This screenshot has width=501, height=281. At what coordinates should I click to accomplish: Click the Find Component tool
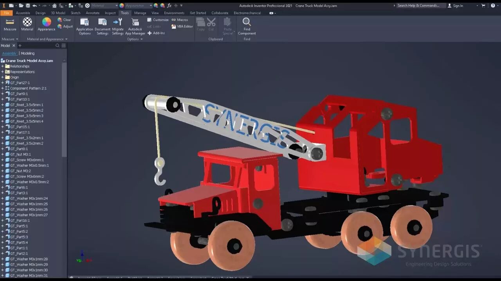click(x=247, y=27)
